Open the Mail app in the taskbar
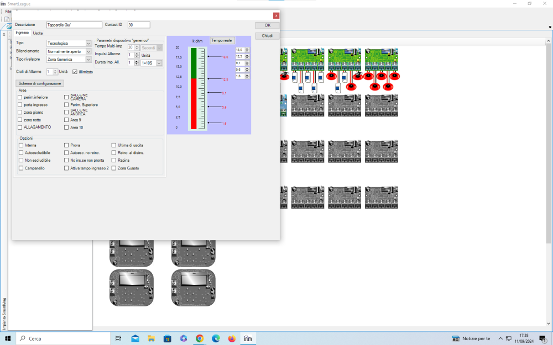Image resolution: width=553 pixels, height=345 pixels. pyautogui.click(x=135, y=338)
